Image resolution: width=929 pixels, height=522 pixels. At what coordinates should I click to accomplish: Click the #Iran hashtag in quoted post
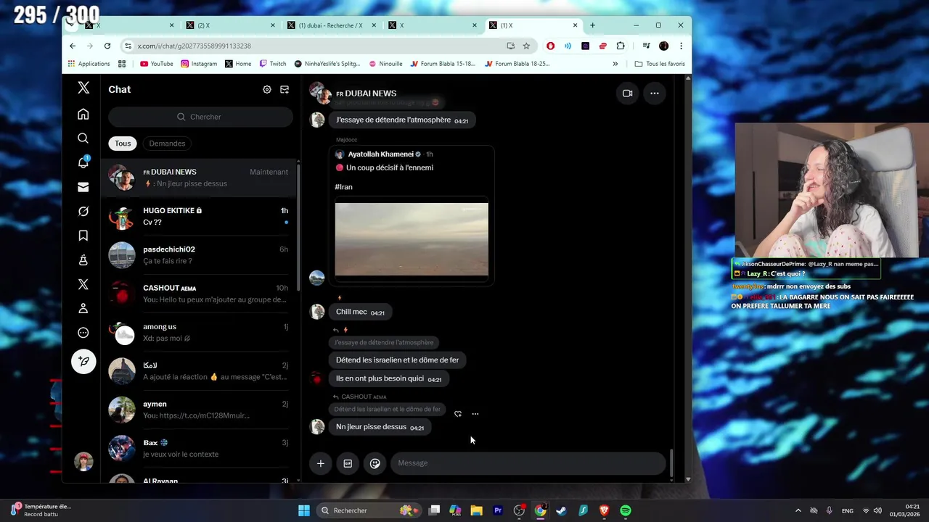(x=343, y=187)
